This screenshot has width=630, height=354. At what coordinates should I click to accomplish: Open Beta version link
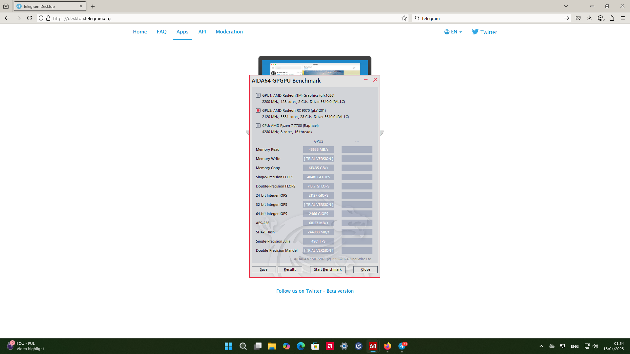click(340, 291)
